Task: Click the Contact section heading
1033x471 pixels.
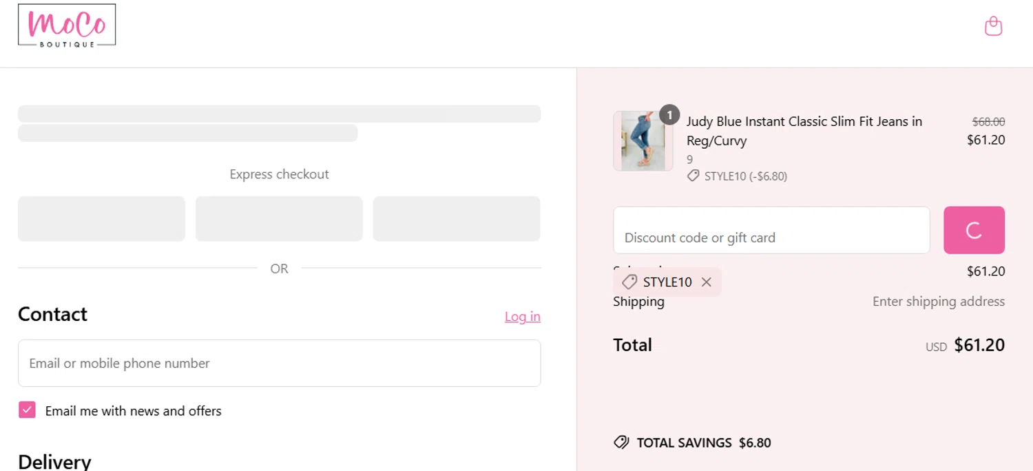Action: [x=52, y=314]
